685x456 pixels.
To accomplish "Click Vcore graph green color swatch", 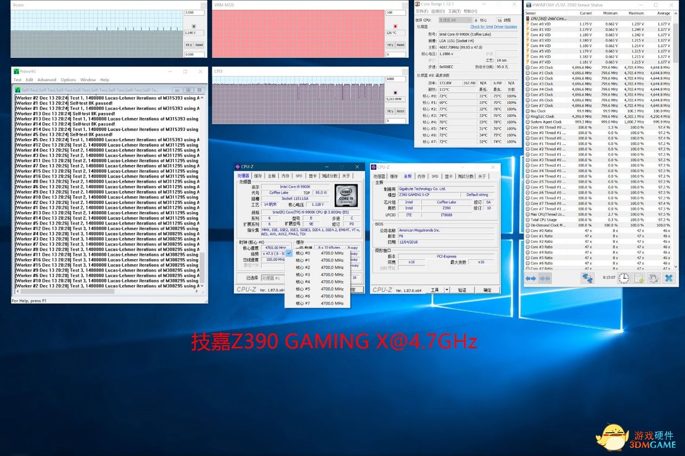I will pos(194,26).
